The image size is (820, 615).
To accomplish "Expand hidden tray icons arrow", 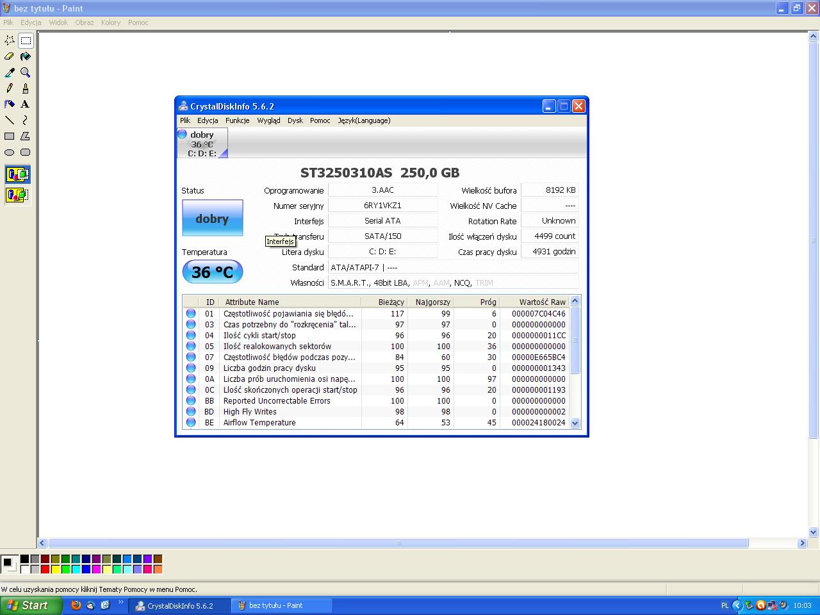I will coord(737,605).
